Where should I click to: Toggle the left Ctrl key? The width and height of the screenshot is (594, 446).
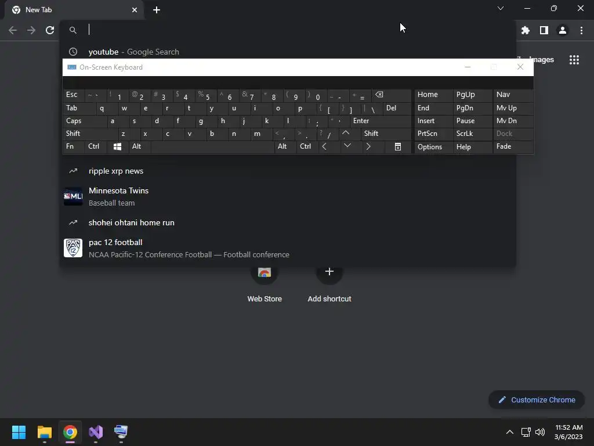[x=96, y=147]
